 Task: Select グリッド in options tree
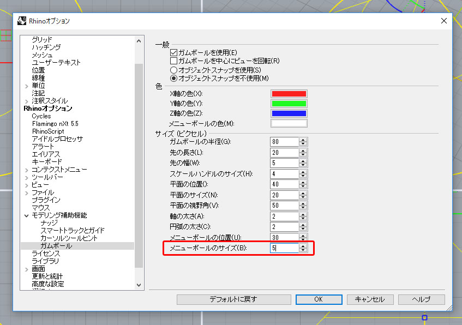[x=42, y=39]
